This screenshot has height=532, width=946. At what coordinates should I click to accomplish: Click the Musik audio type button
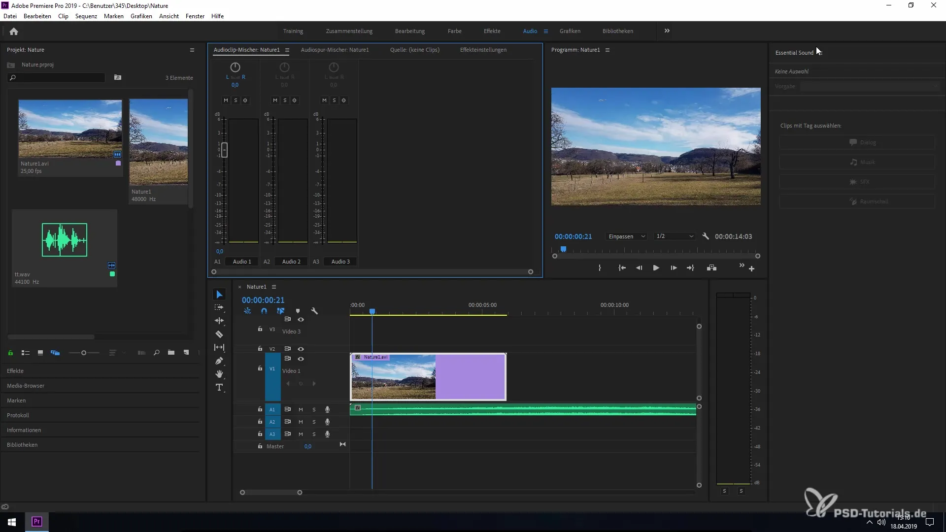click(857, 162)
